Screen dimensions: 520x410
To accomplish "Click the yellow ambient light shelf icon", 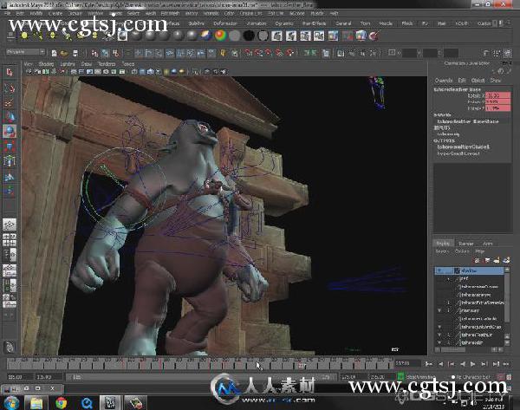I will pos(24,36).
